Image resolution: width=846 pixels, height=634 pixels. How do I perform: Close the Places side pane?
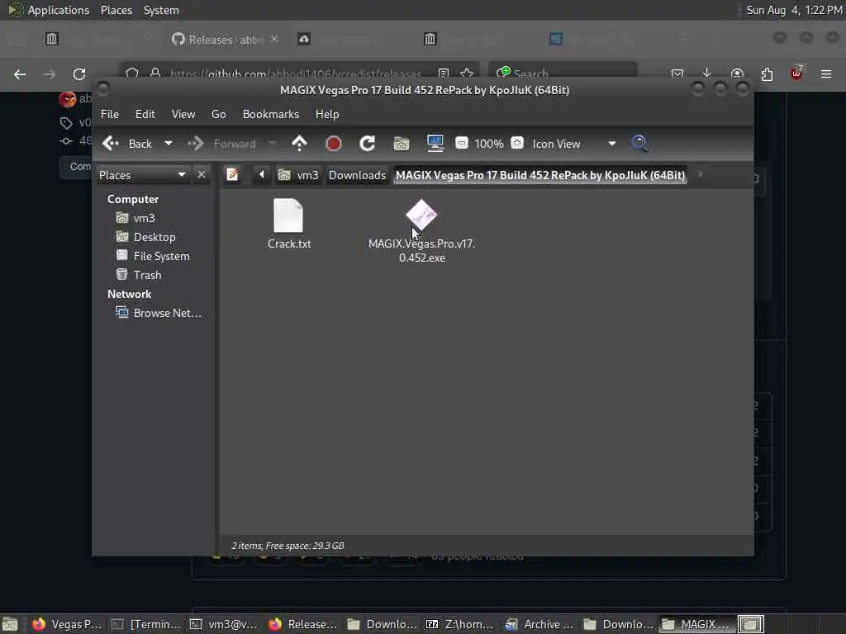202,175
